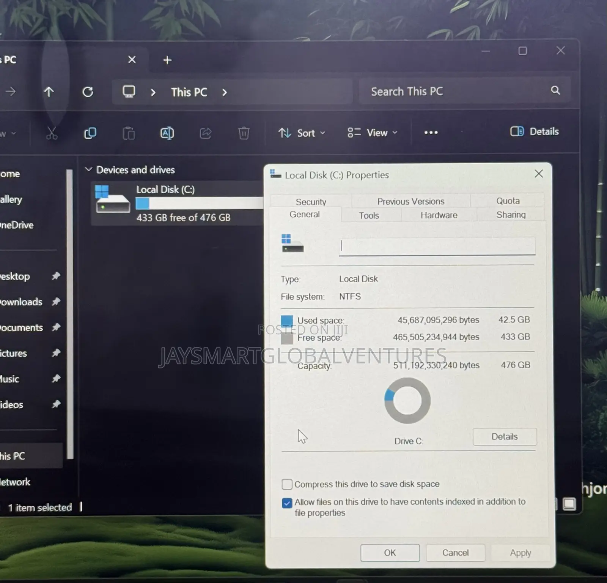Click the Cut scissors icon in toolbar

[x=52, y=133]
